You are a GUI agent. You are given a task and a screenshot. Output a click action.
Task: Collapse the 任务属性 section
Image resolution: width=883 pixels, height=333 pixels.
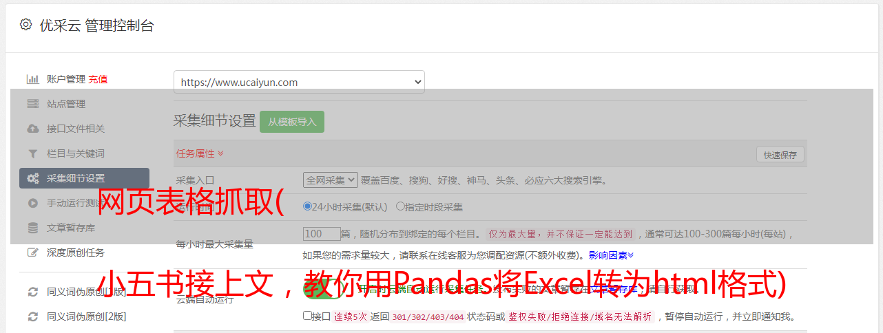pos(200,153)
